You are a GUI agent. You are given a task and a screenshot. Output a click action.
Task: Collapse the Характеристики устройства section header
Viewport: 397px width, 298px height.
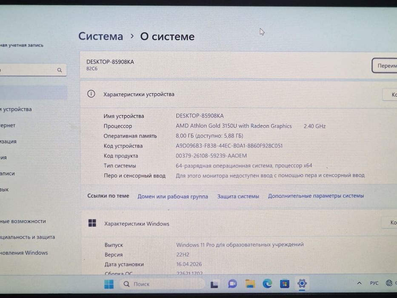point(238,94)
